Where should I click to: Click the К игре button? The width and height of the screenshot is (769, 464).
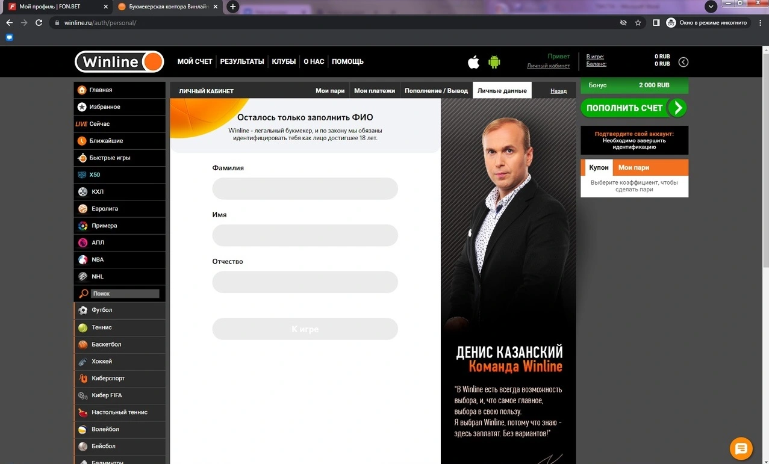coord(305,329)
